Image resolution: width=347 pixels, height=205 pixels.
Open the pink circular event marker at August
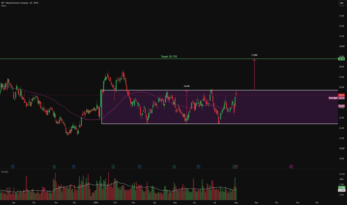click(236, 167)
